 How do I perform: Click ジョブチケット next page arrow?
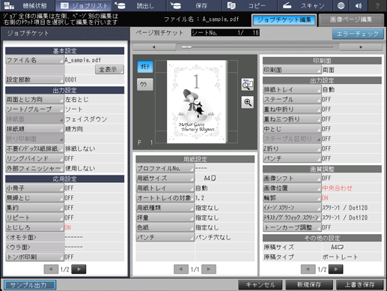point(79,269)
